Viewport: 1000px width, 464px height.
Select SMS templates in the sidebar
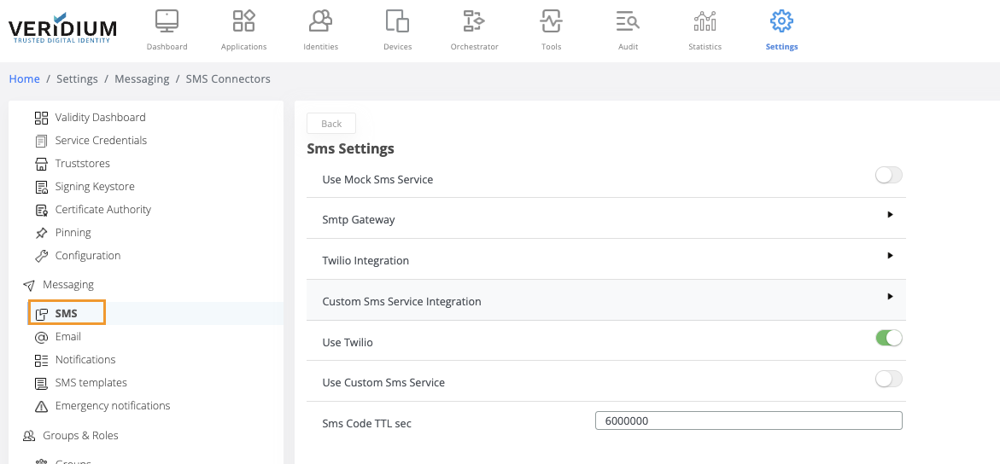pyautogui.click(x=91, y=383)
